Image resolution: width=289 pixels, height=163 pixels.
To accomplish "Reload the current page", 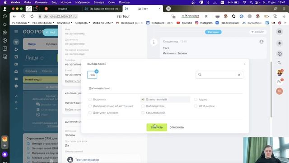I will tap(32, 16).
